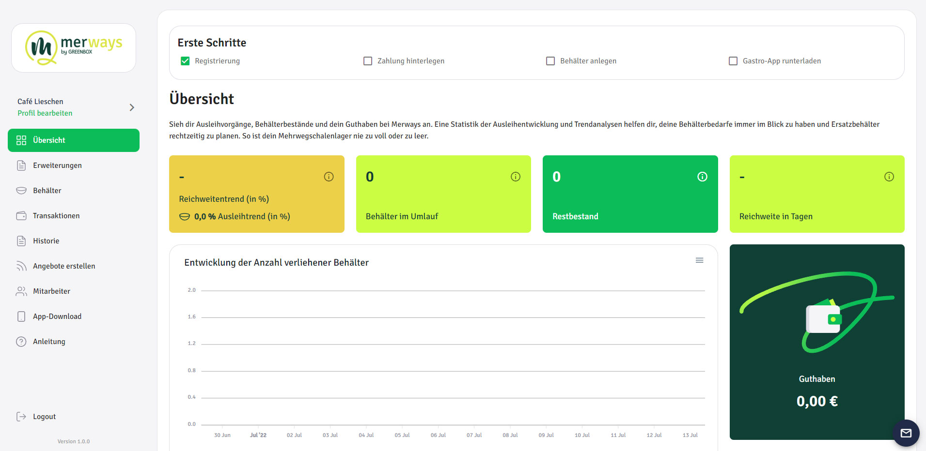
Task: Go to Transaktionen in the sidebar
Action: [56, 216]
